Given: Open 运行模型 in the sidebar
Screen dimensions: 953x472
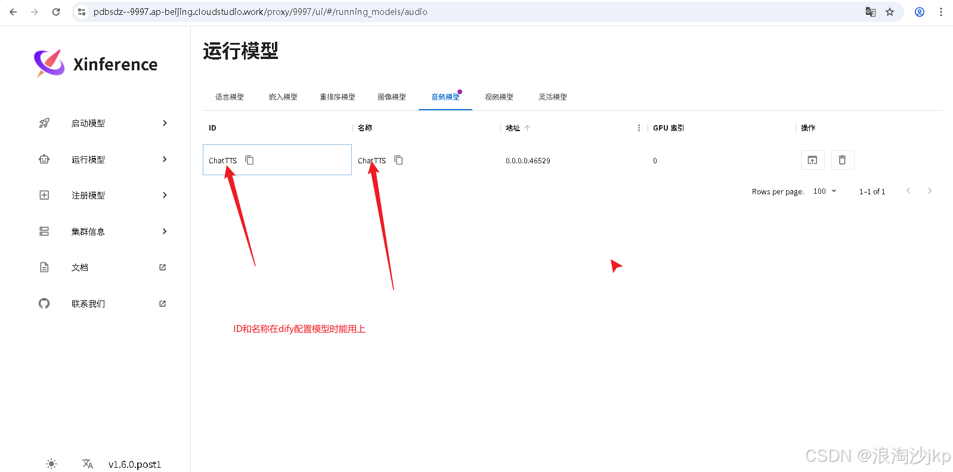Looking at the screenshot, I should point(88,159).
